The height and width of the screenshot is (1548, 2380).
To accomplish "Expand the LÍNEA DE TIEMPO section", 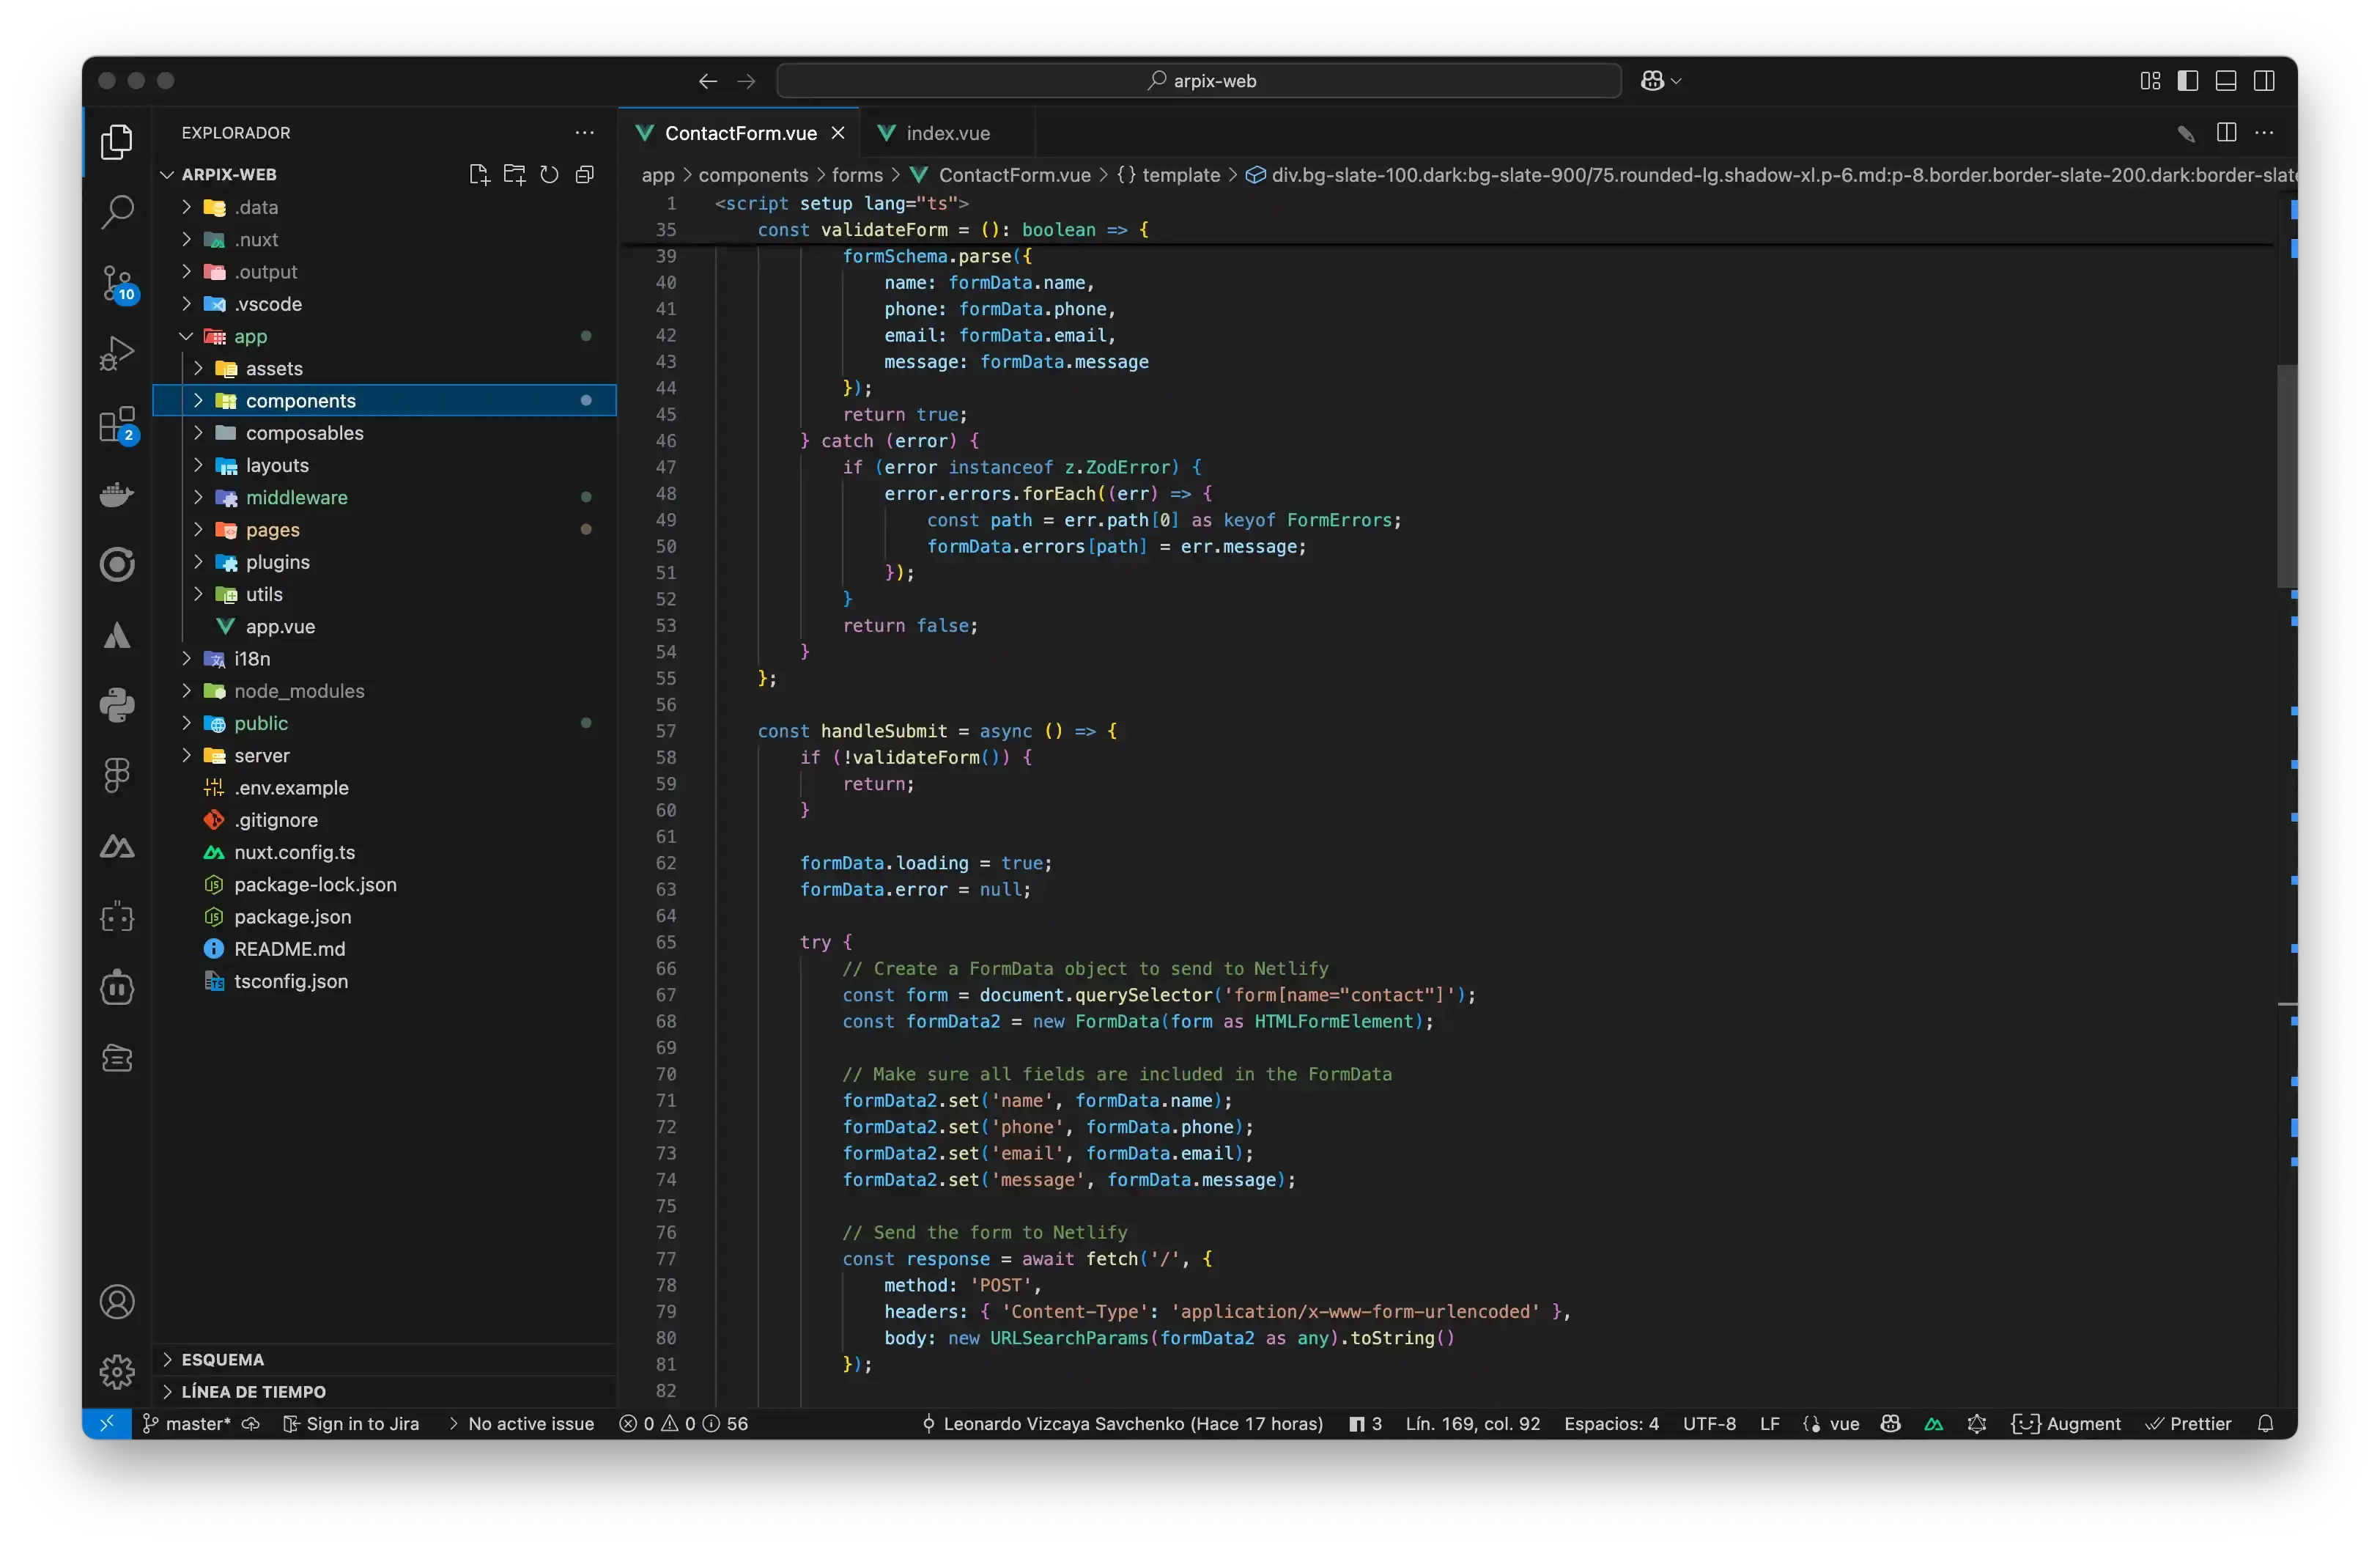I will [x=385, y=1391].
